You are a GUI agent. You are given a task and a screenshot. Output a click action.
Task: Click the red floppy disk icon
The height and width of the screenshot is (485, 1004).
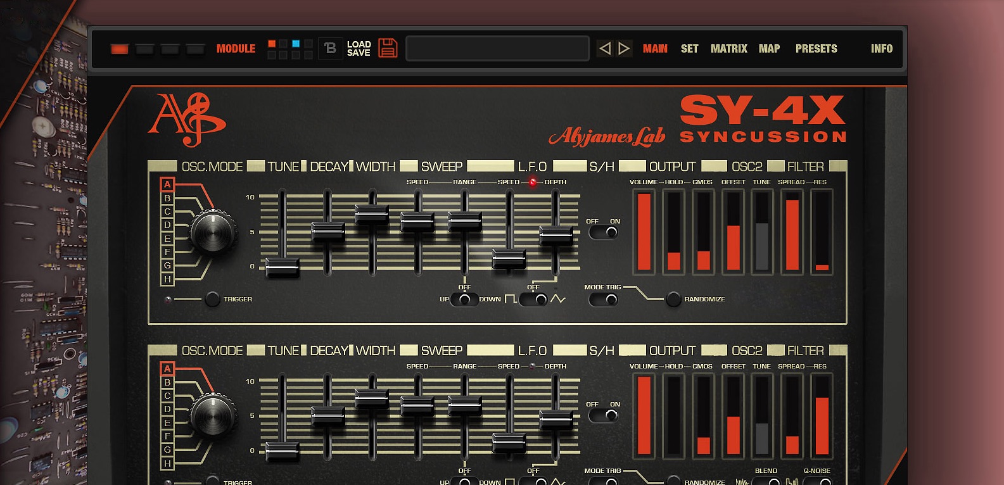[x=388, y=48]
